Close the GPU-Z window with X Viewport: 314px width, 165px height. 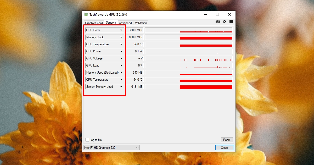coord(229,15)
